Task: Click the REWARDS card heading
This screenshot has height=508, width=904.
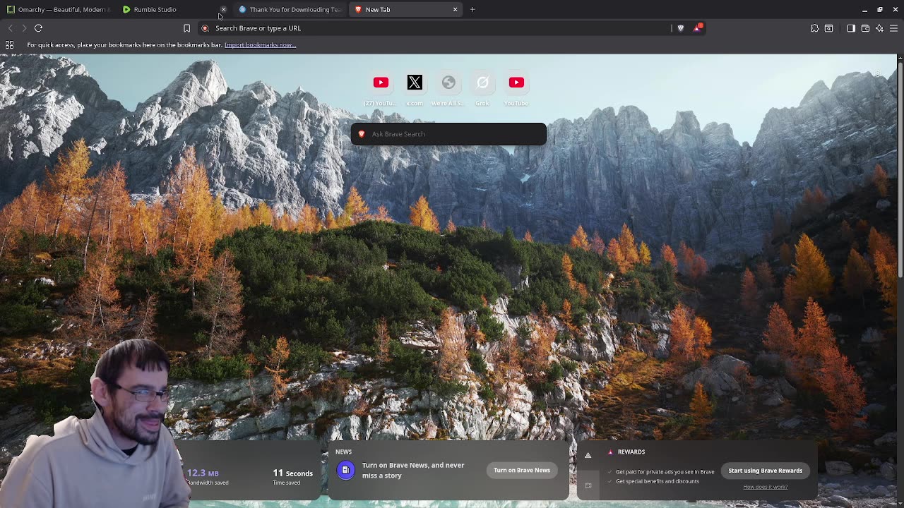Action: coord(631,452)
